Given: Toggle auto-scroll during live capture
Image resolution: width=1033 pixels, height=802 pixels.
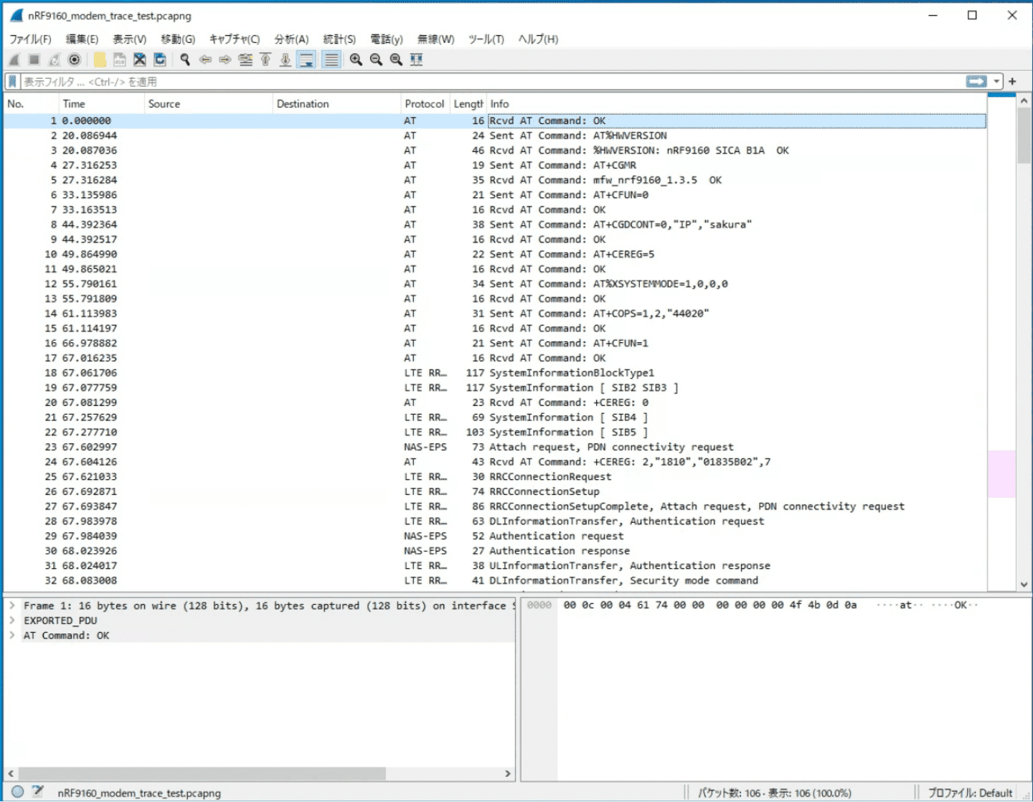Looking at the screenshot, I should tap(306, 60).
